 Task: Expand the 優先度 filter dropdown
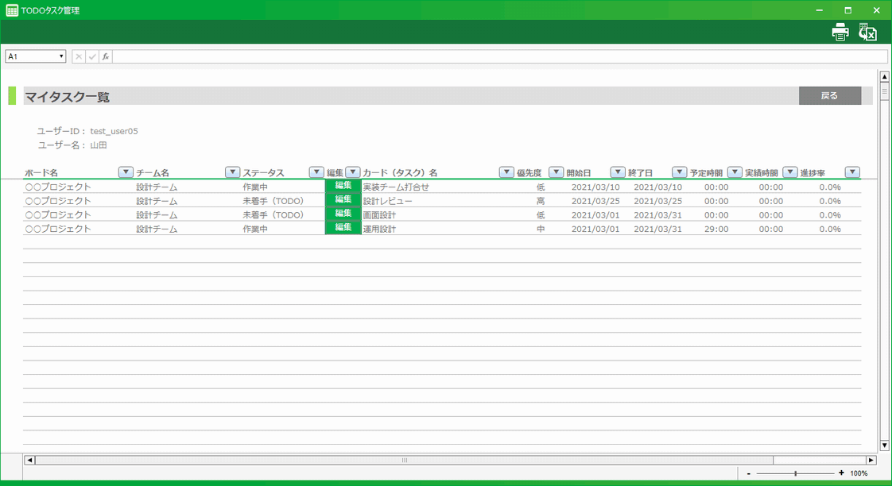[556, 172]
